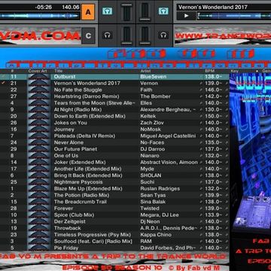
Task: Toggle Deck A headphone cue button
Action: point(108,11)
